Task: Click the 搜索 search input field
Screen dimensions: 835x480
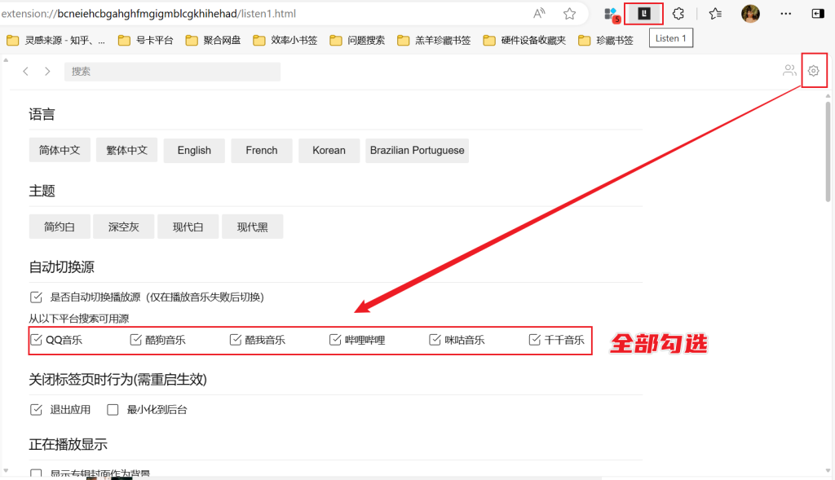Action: tap(171, 71)
